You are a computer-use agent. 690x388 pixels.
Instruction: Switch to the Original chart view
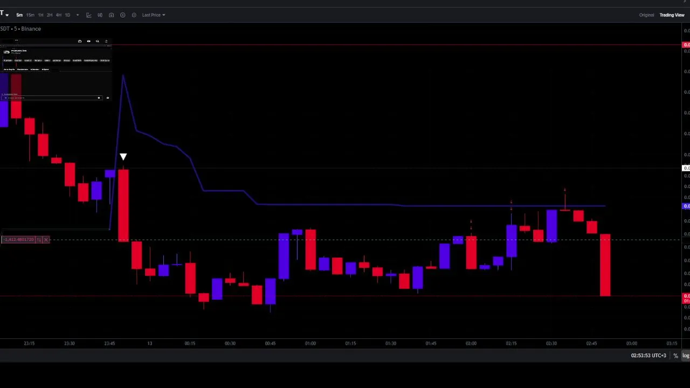coord(646,15)
